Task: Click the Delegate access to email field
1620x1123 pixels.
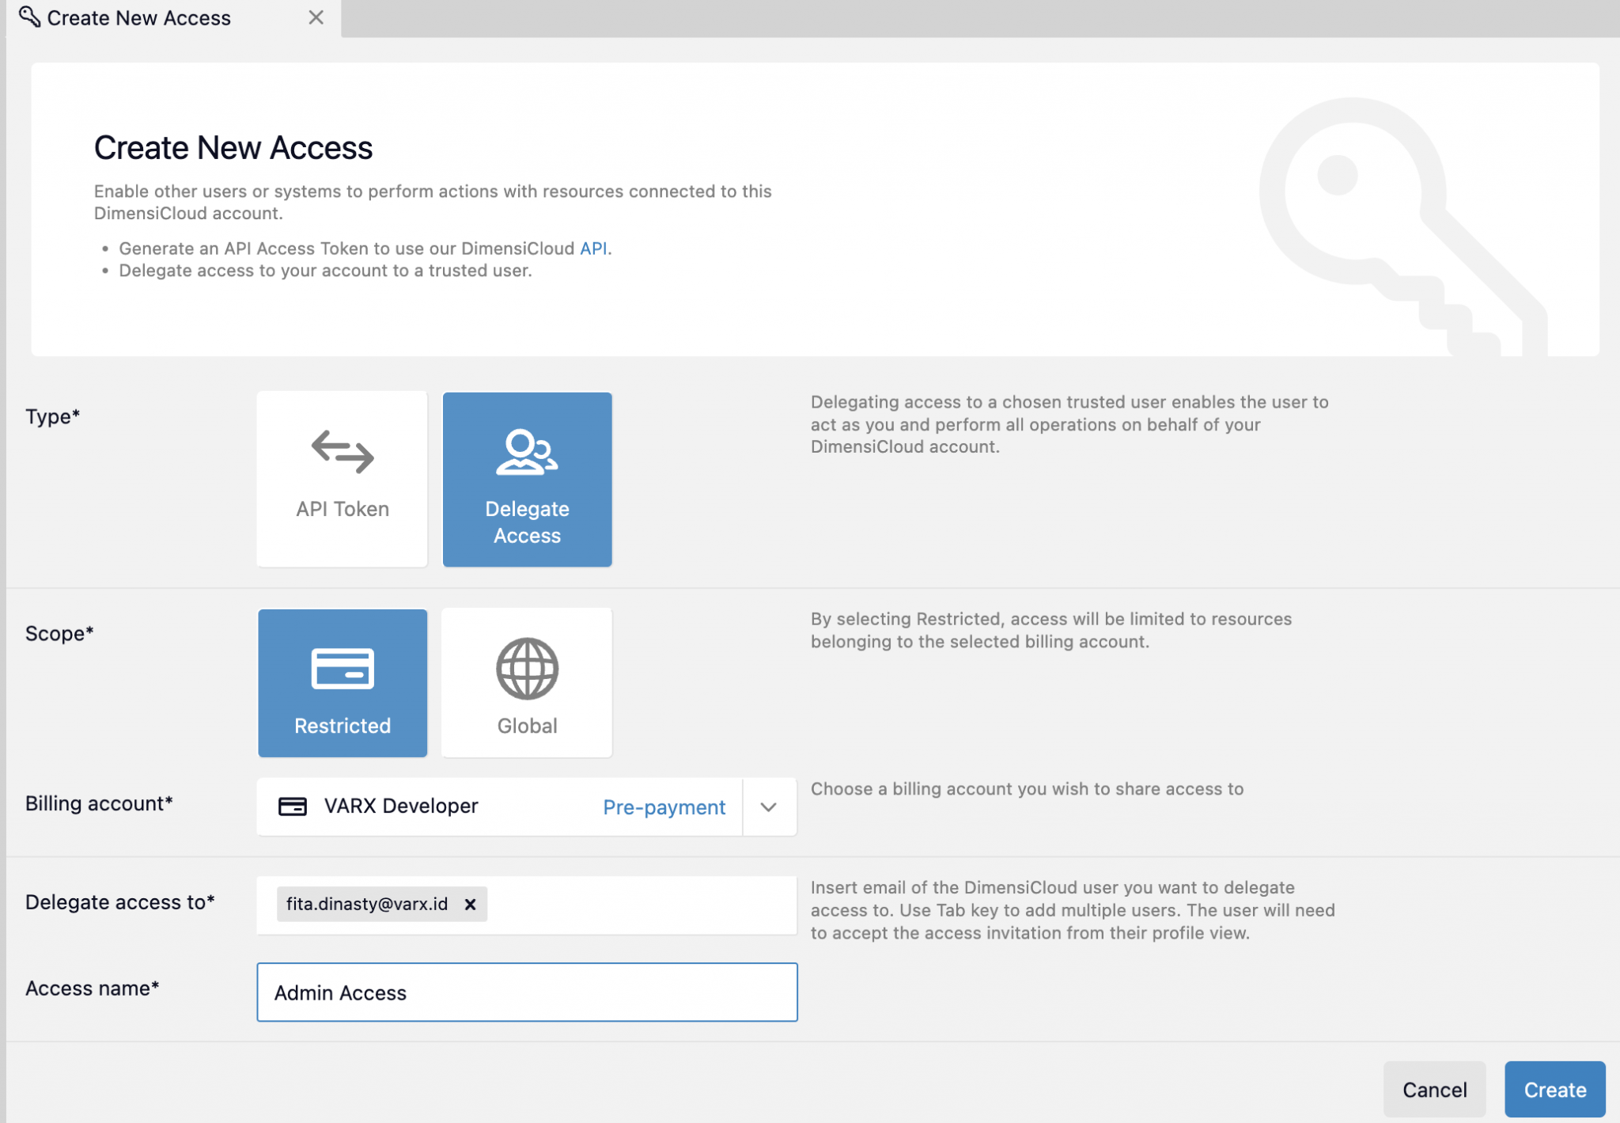Action: pos(527,905)
